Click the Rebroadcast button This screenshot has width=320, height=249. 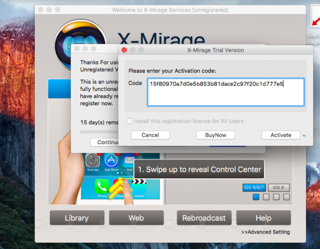pyautogui.click(x=204, y=218)
